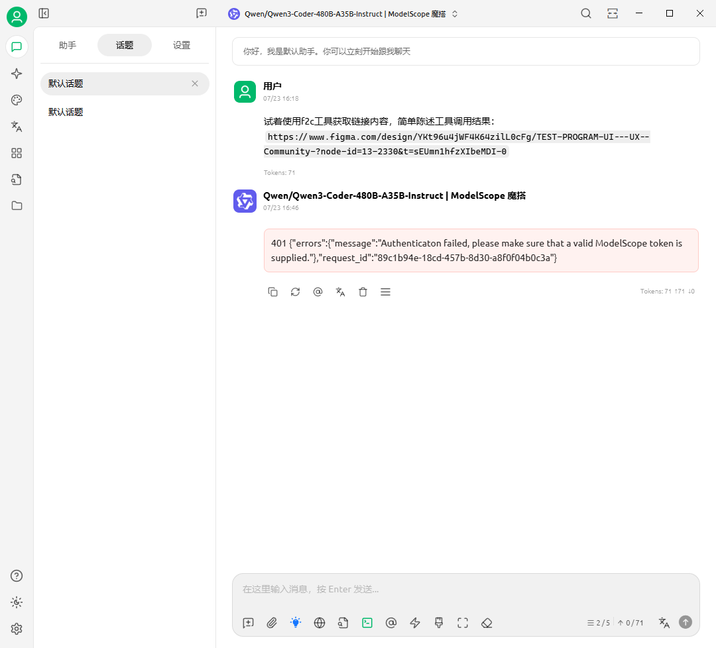Mention another model with message @ icon
This screenshot has width=716, height=648.
[318, 292]
